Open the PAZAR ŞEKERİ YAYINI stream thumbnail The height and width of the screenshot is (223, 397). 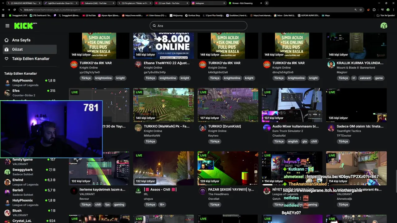(x=228, y=168)
